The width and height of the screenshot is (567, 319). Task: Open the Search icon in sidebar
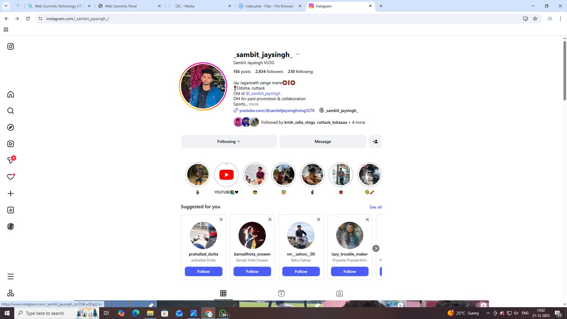coord(11,111)
